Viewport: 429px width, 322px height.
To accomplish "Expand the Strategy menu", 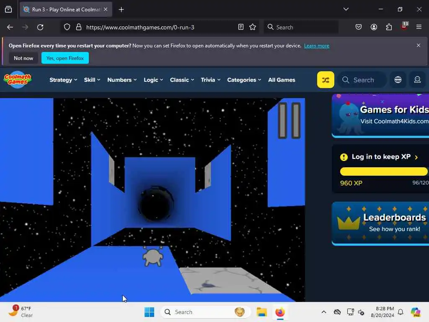I will (63, 80).
